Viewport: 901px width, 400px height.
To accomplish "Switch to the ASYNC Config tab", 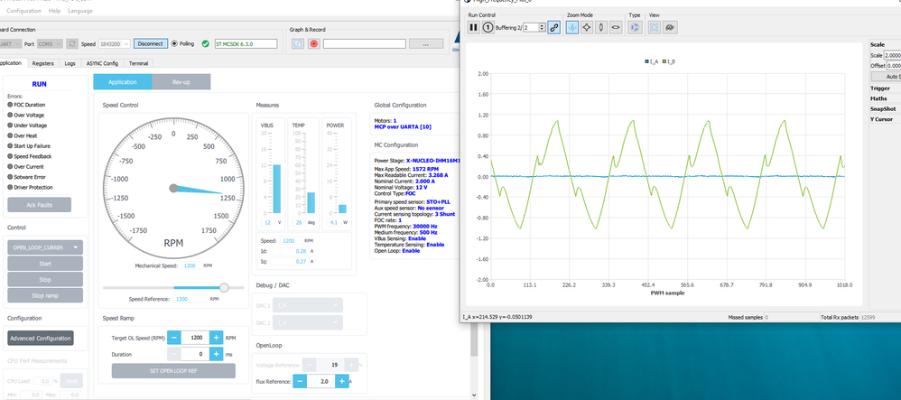I will (x=102, y=64).
